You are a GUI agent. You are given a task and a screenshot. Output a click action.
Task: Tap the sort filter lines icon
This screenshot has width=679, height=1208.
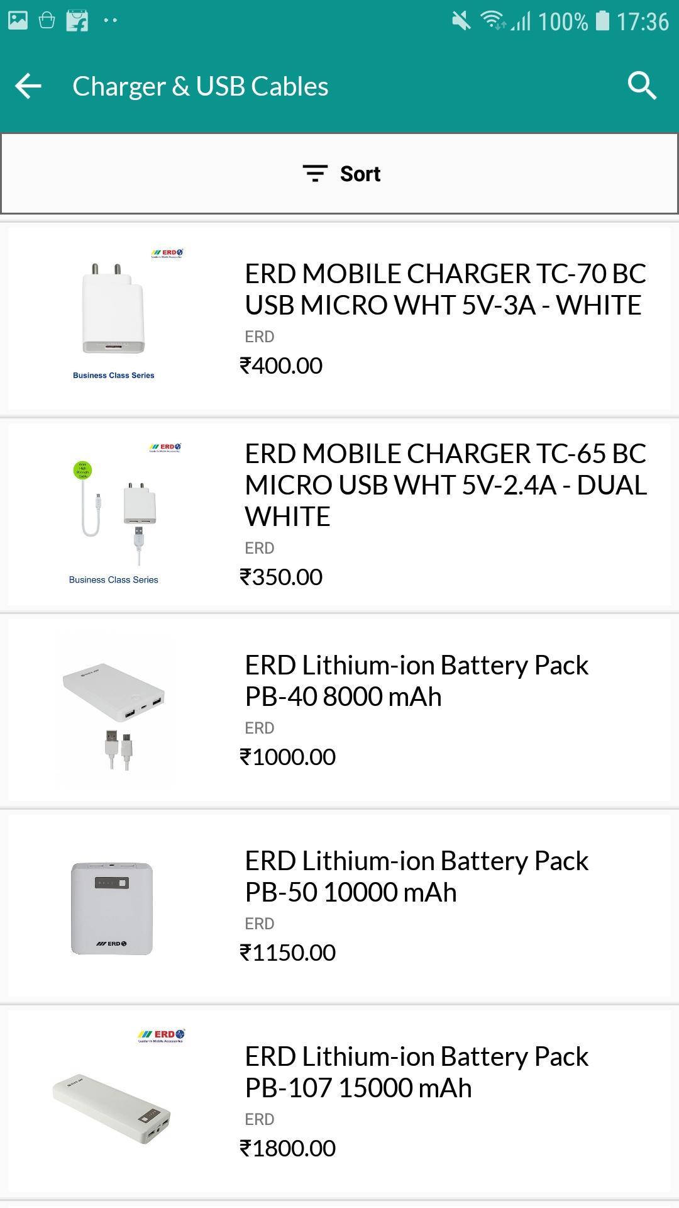point(314,174)
